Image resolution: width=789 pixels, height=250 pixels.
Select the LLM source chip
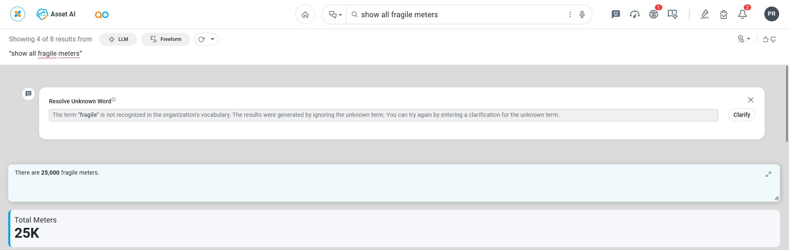(x=118, y=39)
